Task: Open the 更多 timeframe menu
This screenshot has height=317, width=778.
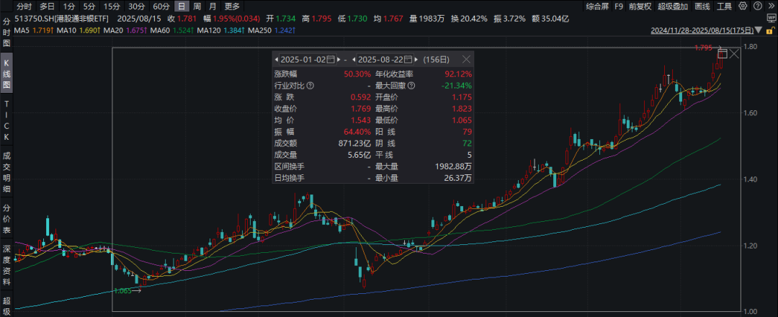Action: [x=232, y=6]
